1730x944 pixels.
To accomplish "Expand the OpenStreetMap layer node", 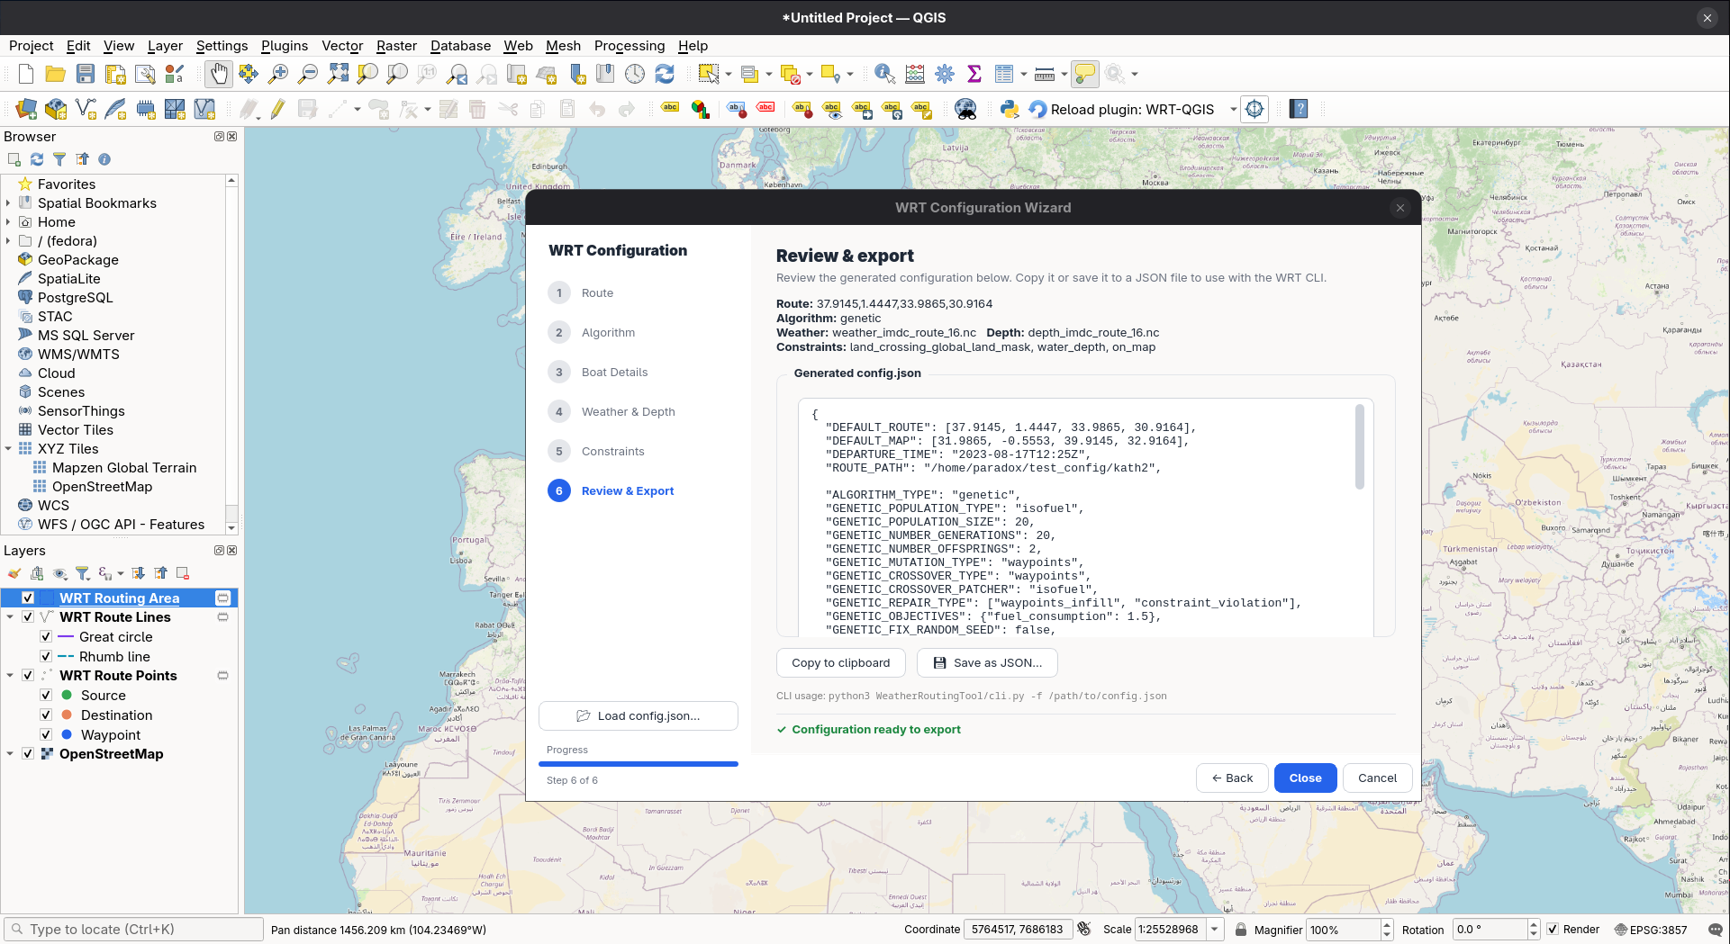I will pos(10,754).
